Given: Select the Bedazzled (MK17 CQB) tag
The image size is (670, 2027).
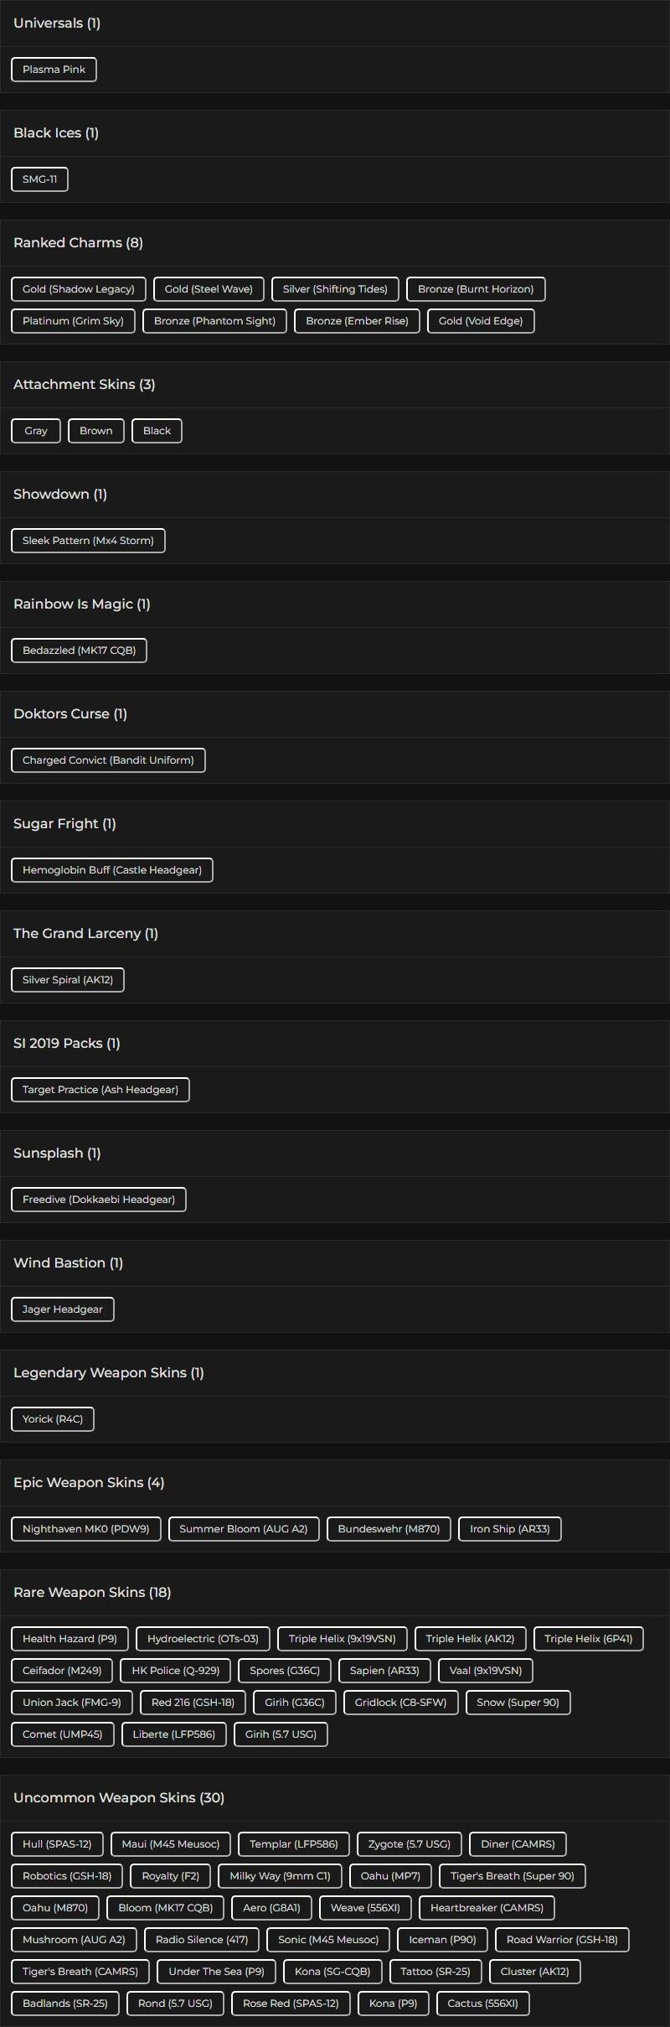Looking at the screenshot, I should coord(79,651).
